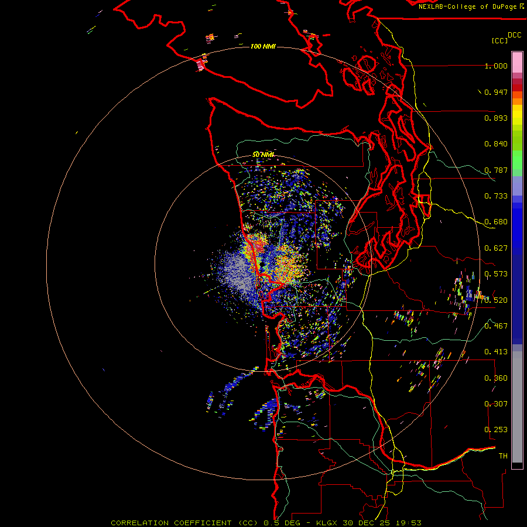Click the NEXLAB-College of DuPage title text
Image resolution: width=527 pixels, height=527 pixels.
pos(468,6)
